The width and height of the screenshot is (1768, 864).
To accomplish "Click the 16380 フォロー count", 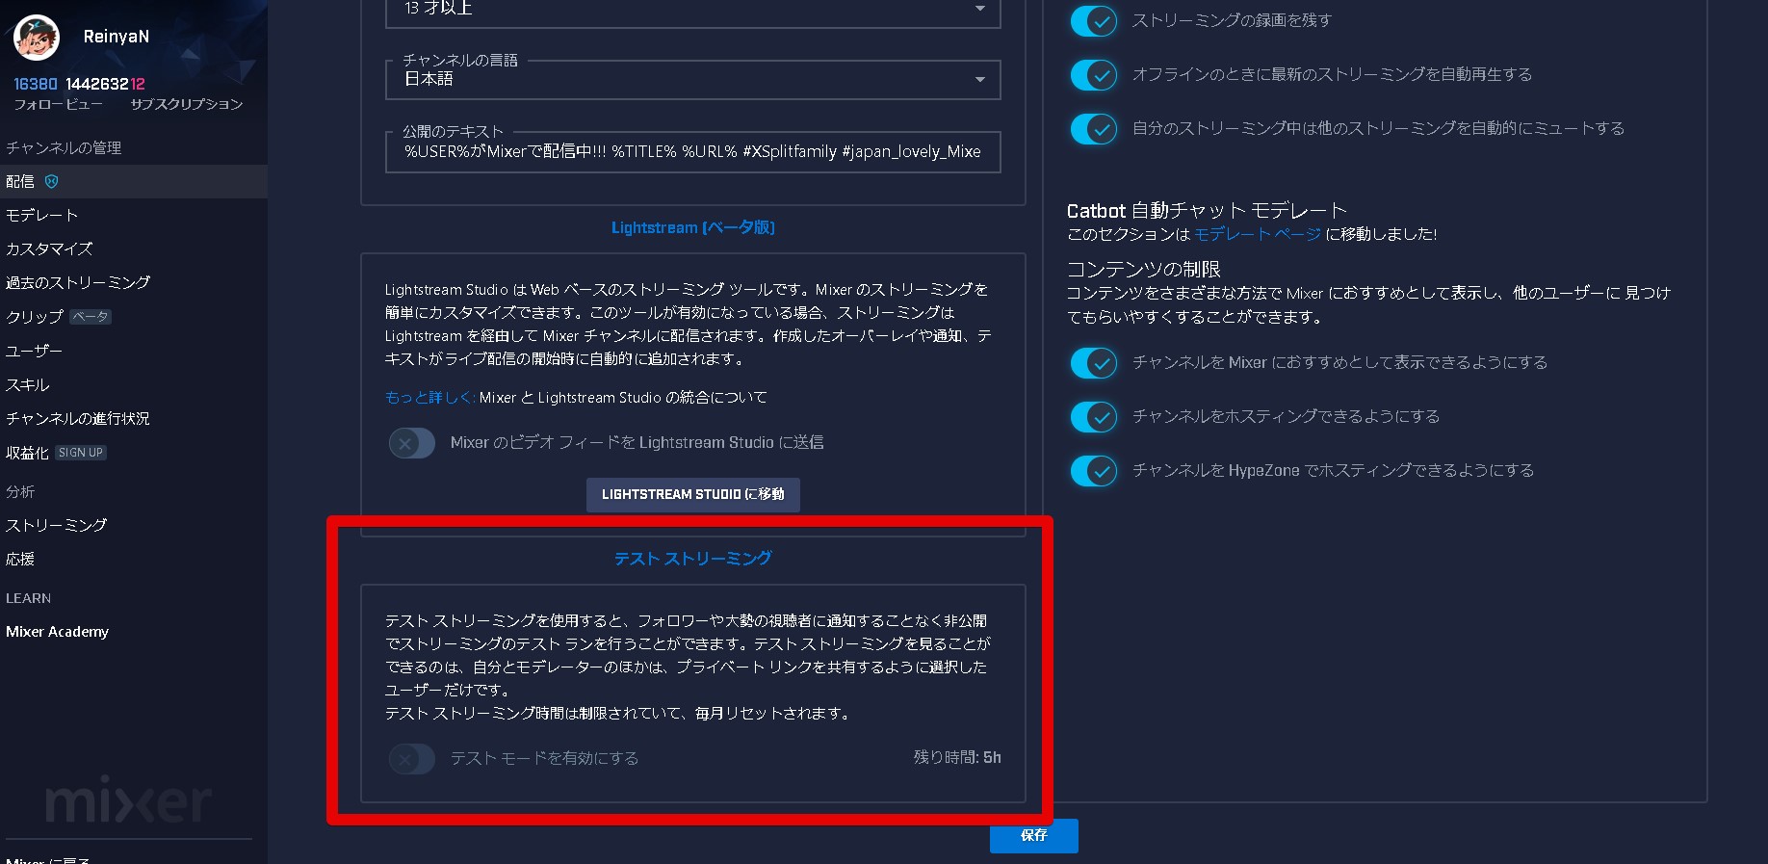I will click(x=36, y=85).
